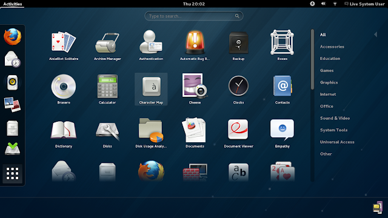Open the clock showing Thu 20:02
Viewport: 388px width, 218px height.
(194, 4)
